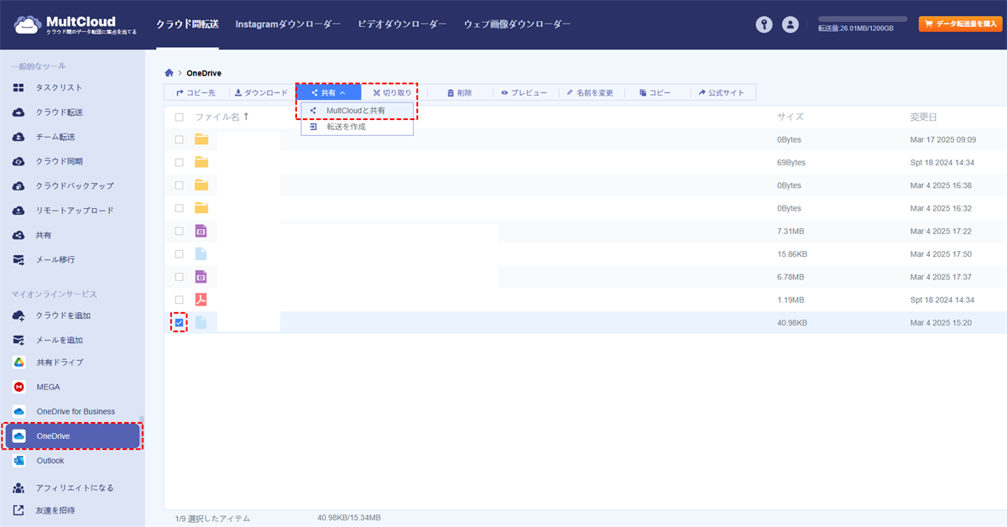Click the 名前を変更 toolbar button
This screenshot has width=1007, height=527.
tap(590, 92)
